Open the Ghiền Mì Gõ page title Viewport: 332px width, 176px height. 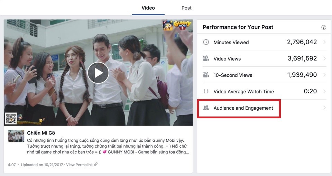point(41,133)
